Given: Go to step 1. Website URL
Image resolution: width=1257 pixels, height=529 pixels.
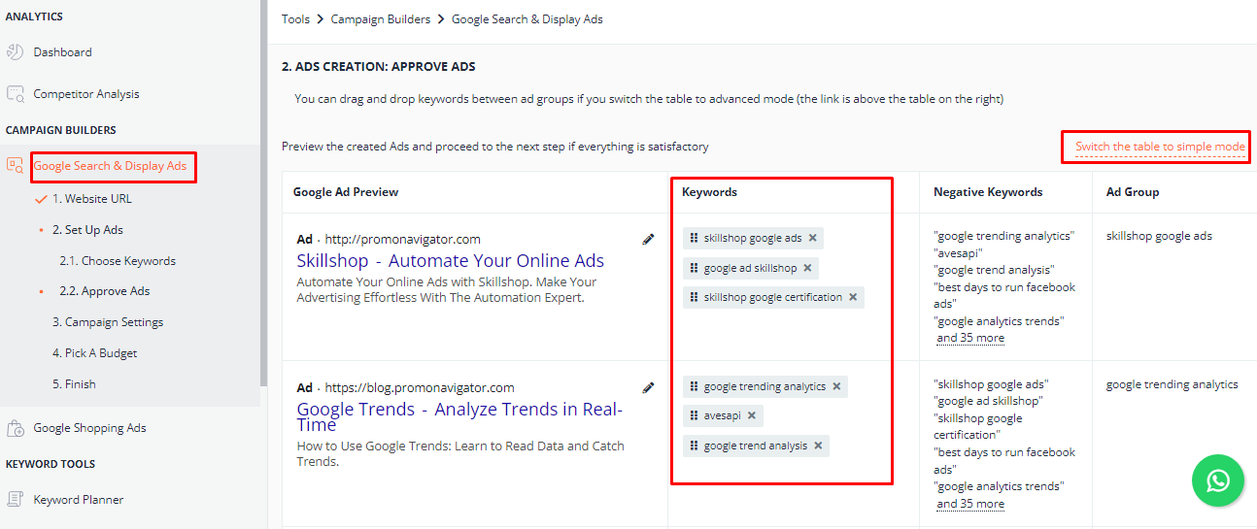Looking at the screenshot, I should tap(92, 199).
